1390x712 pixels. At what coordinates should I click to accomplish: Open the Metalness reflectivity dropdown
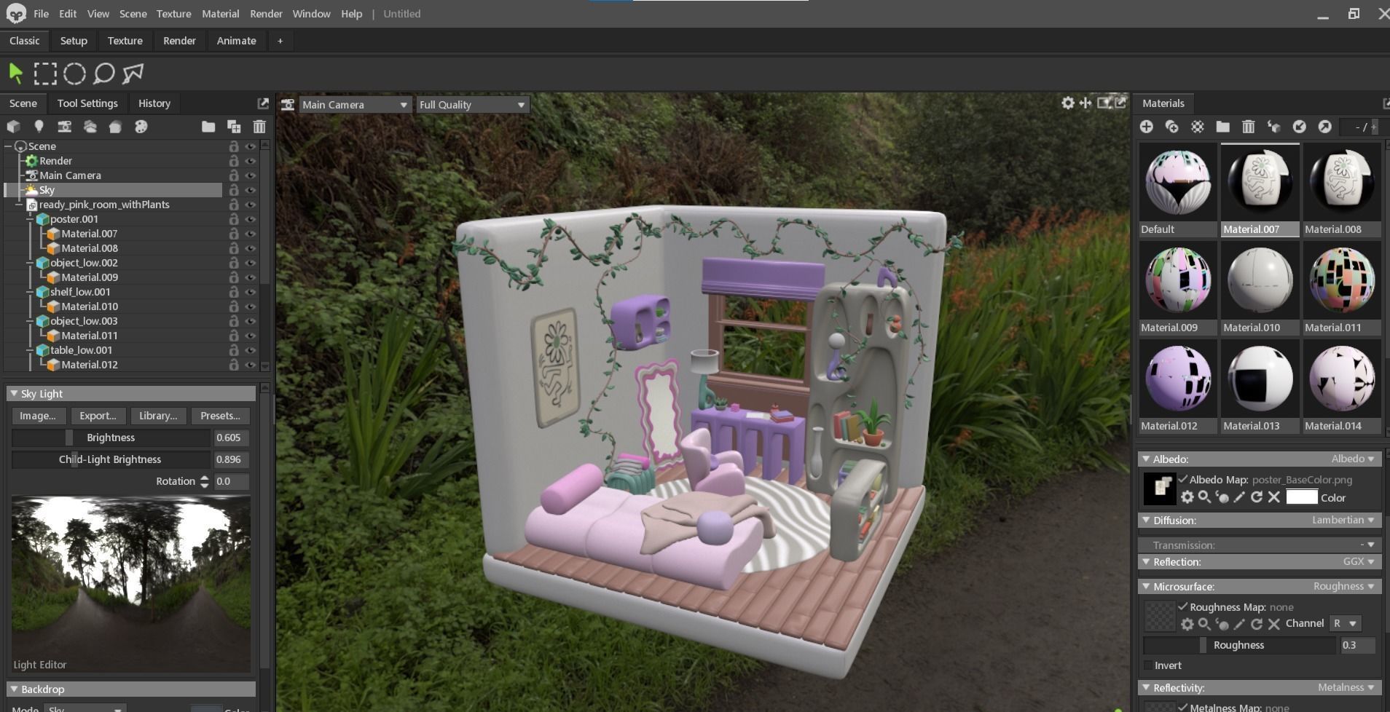tap(1346, 687)
